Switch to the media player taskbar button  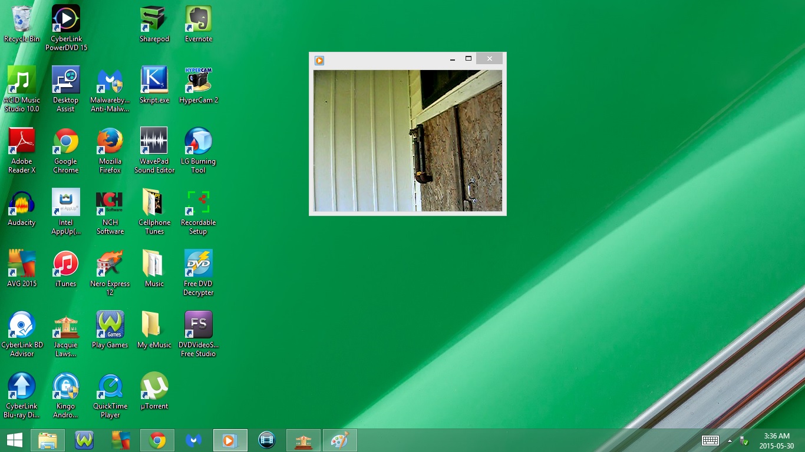(x=230, y=440)
